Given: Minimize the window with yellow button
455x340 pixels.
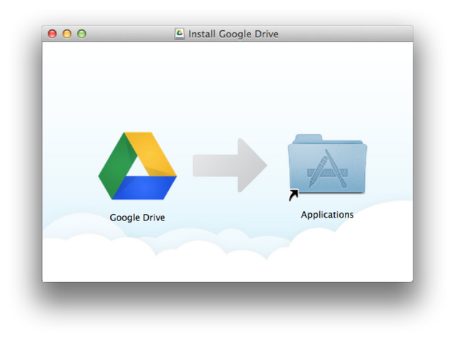Looking at the screenshot, I should 67,34.
